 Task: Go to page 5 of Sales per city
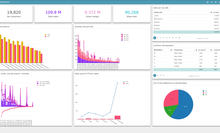pyautogui.click(x=167, y=38)
